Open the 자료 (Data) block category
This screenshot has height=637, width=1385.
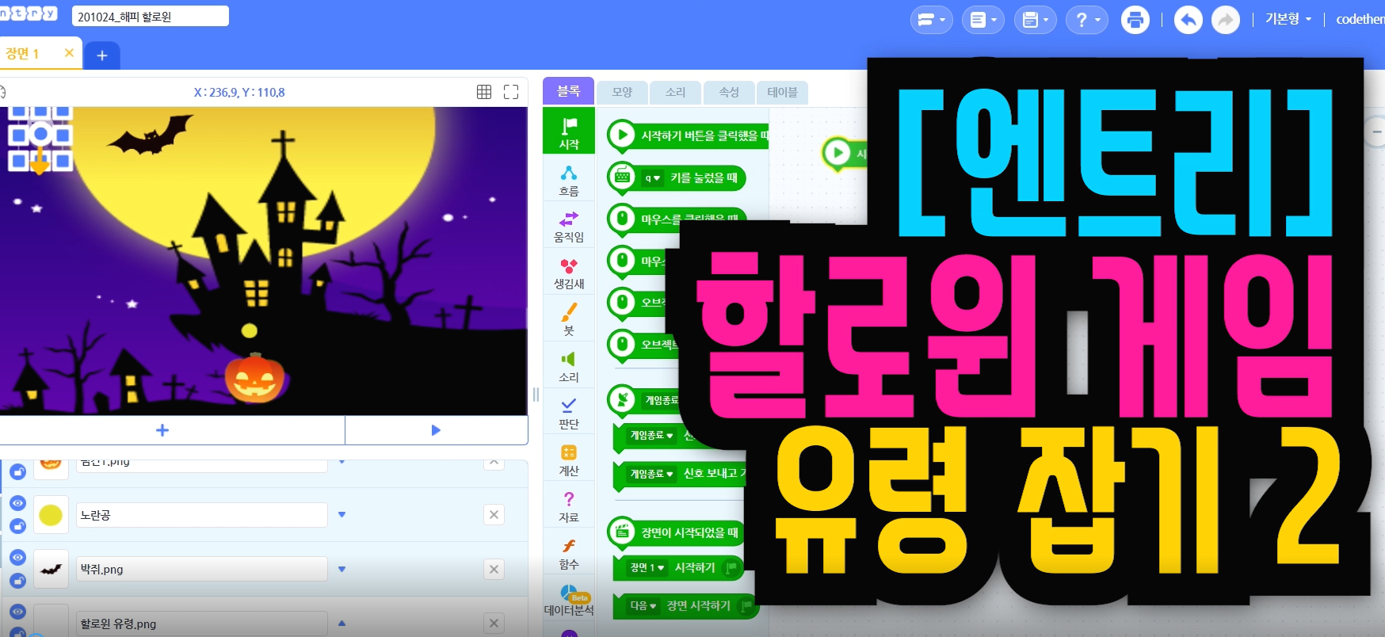click(569, 506)
